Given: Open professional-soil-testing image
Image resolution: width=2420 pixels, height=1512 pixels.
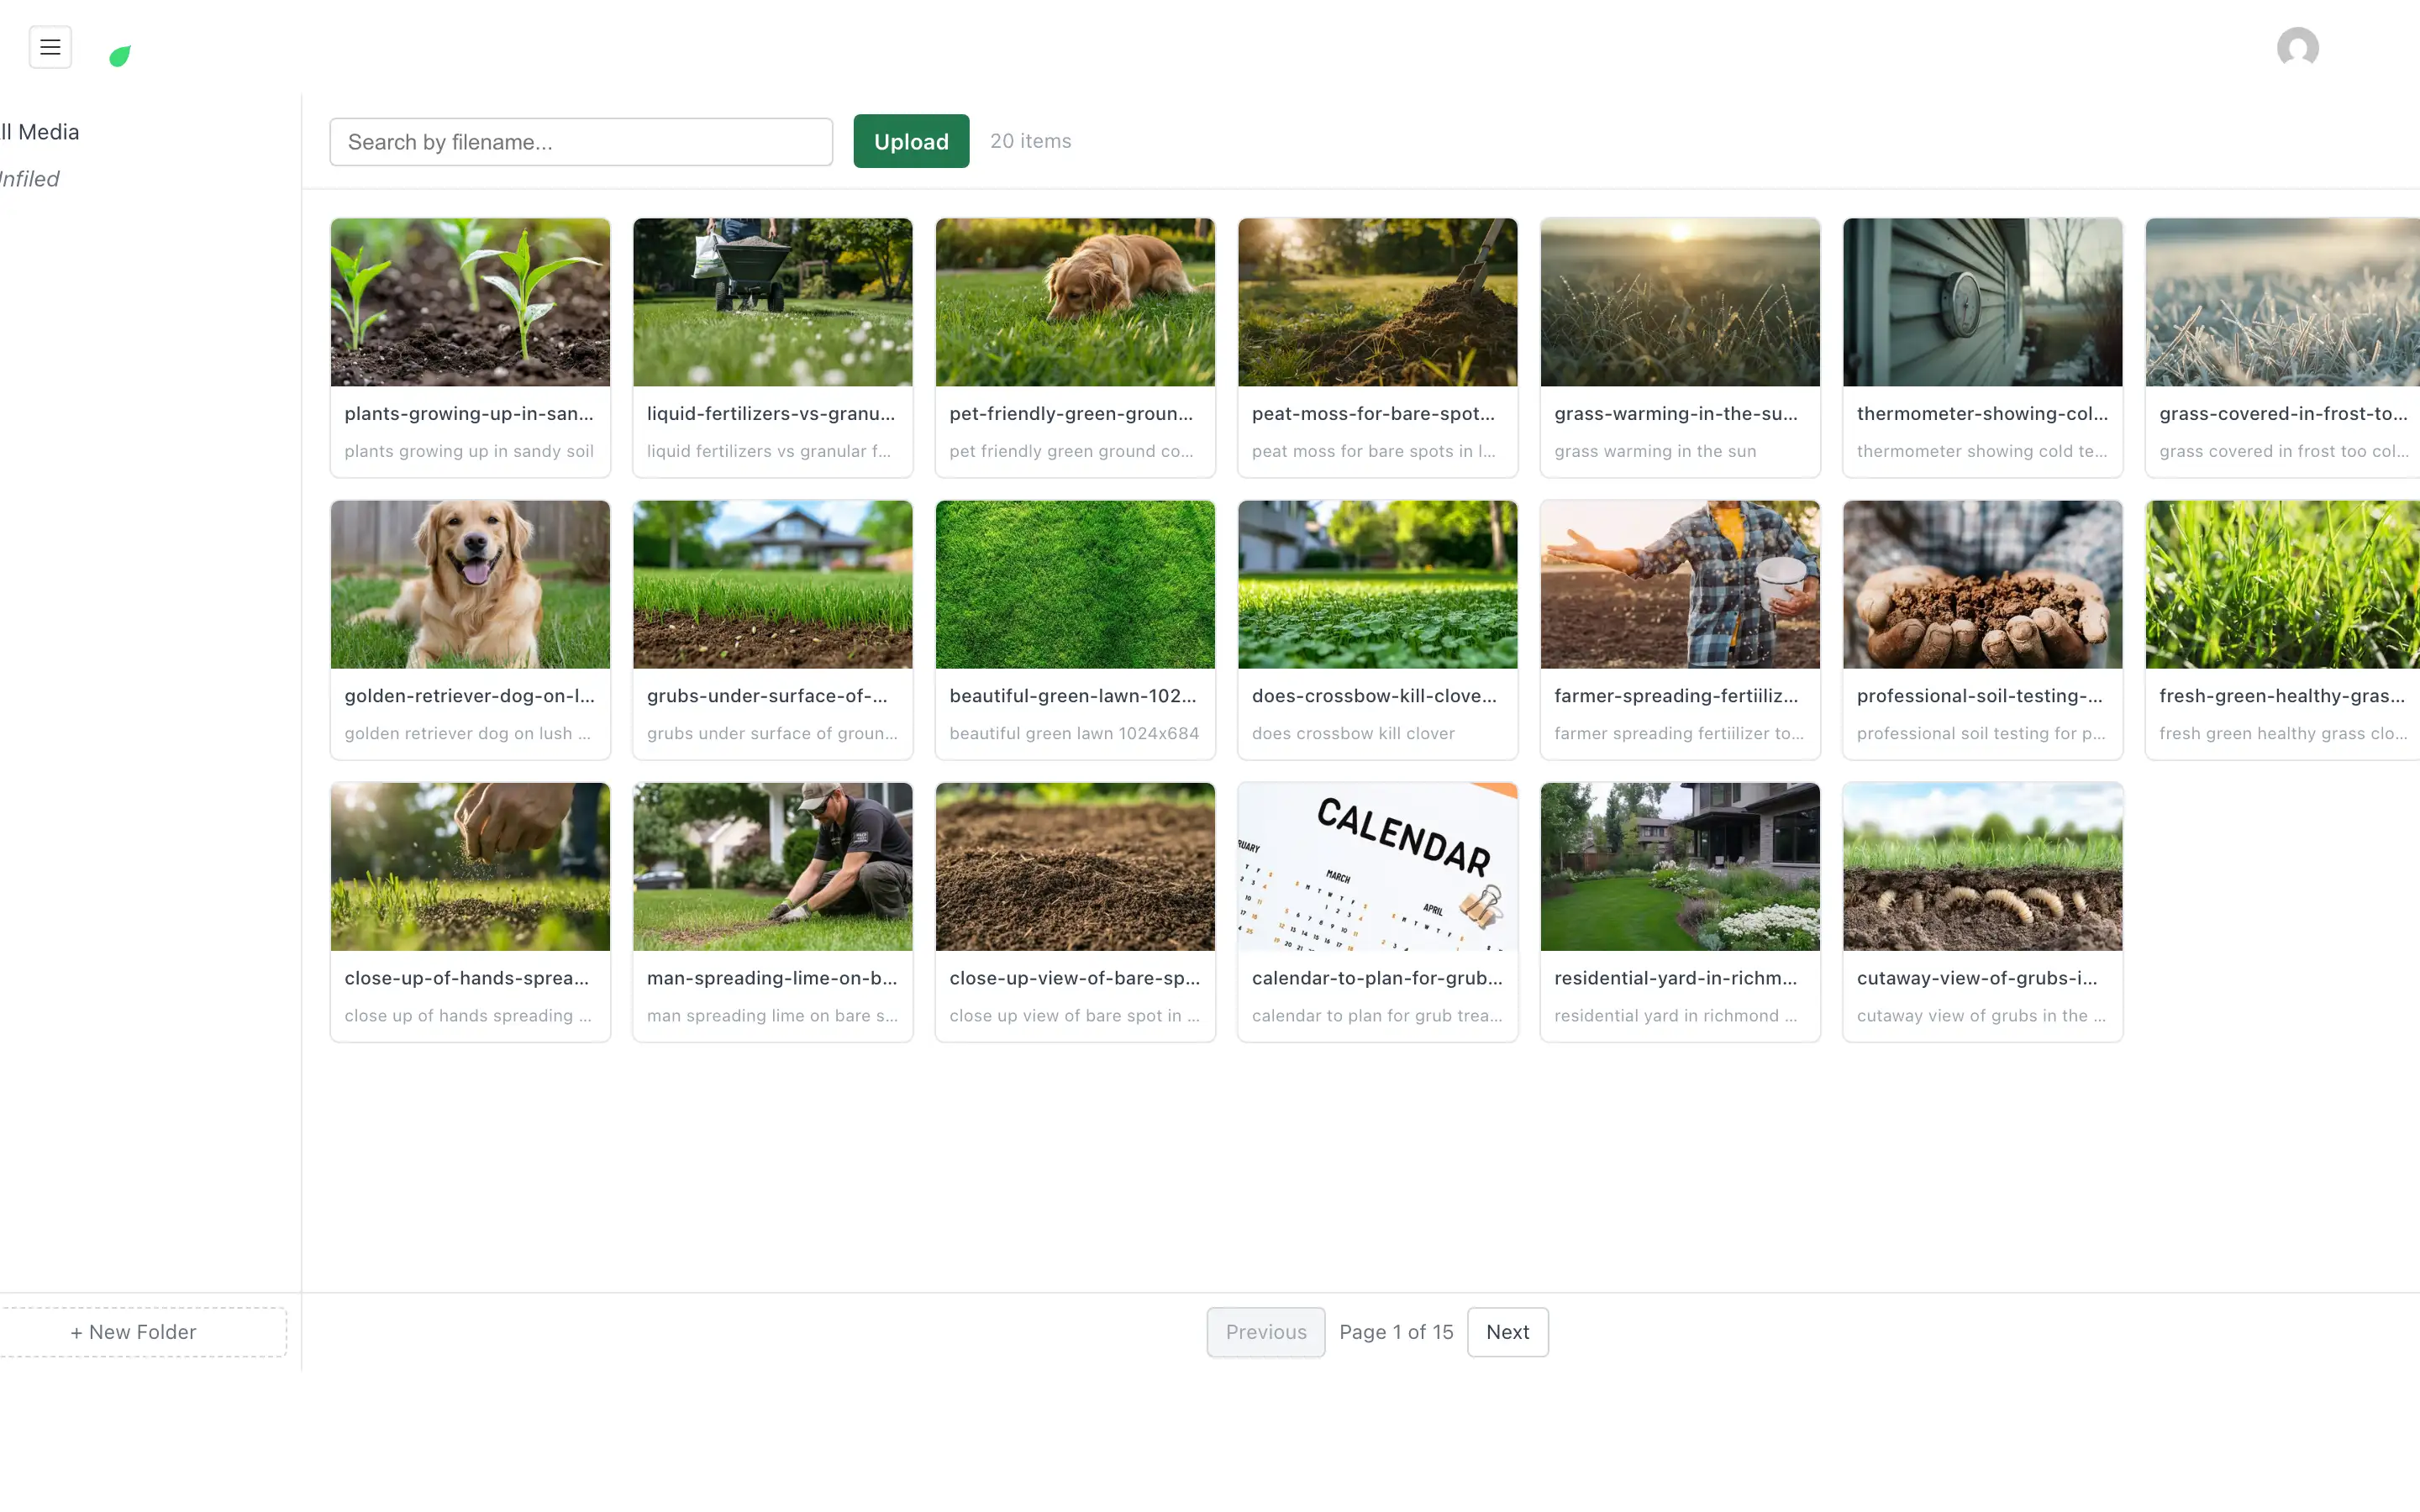Looking at the screenshot, I should [x=1982, y=584].
